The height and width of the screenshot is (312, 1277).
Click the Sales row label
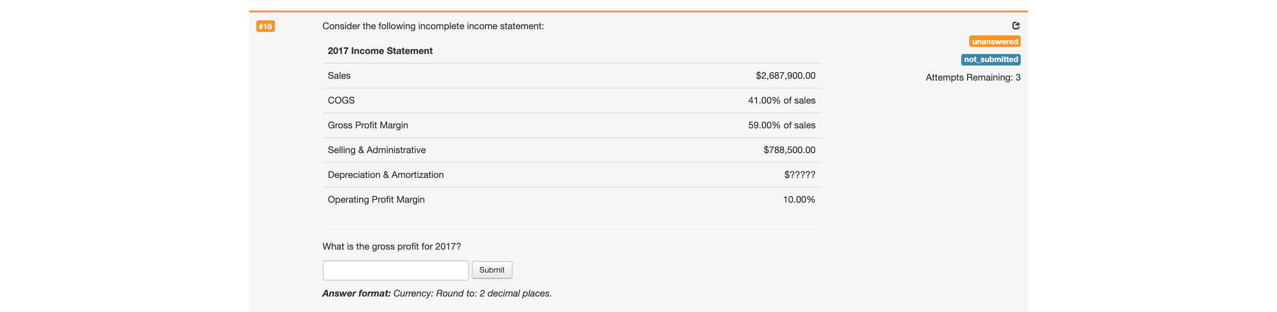pyautogui.click(x=339, y=76)
